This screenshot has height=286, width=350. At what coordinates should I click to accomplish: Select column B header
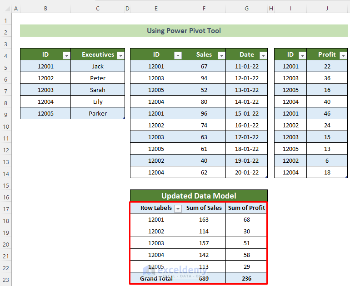[x=45, y=9]
